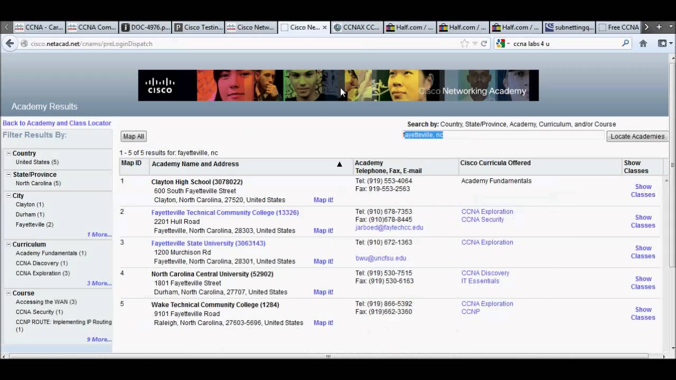Filter by Academy Fundamentals (1) curriculum
The height and width of the screenshot is (380, 676).
tap(51, 253)
